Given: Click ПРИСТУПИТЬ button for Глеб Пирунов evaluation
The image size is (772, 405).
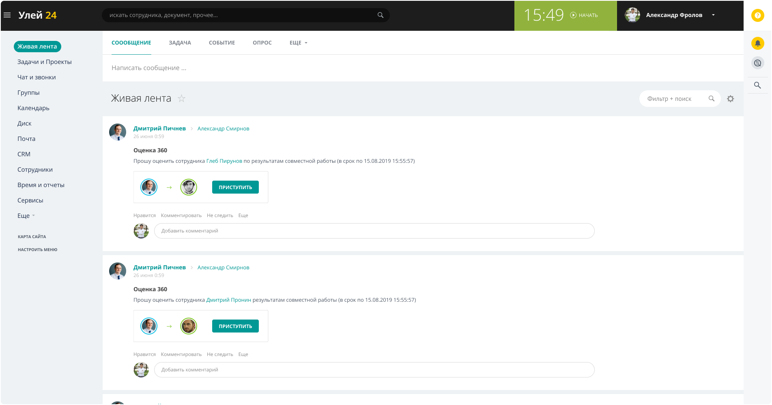Looking at the screenshot, I should [235, 187].
